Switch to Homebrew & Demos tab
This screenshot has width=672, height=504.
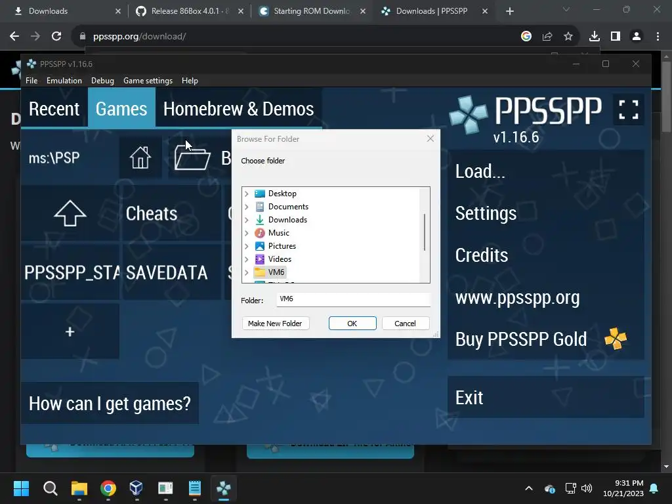[238, 109]
